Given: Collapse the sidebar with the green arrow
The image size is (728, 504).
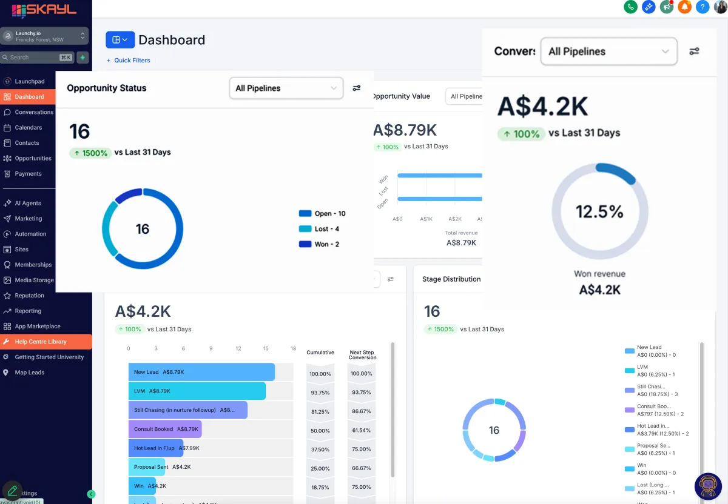Looking at the screenshot, I should click(91, 494).
